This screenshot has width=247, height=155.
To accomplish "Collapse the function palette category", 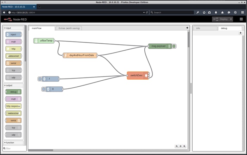I will click(13, 143).
